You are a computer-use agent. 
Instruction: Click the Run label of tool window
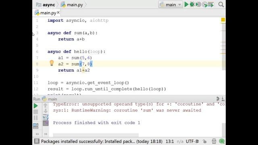click(37, 99)
